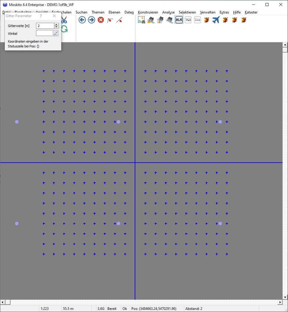Toggle the DGK5 map layer button

tap(197, 20)
